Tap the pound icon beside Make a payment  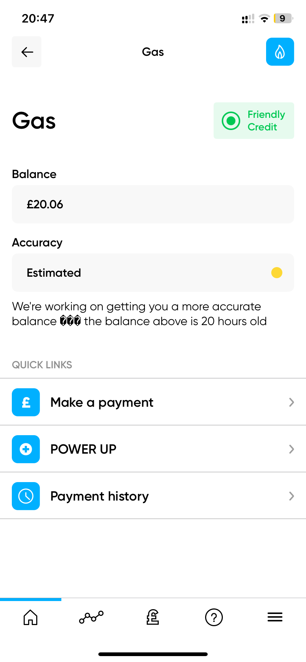pos(26,402)
